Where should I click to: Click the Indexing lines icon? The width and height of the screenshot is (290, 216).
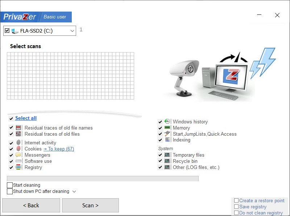click(167, 140)
